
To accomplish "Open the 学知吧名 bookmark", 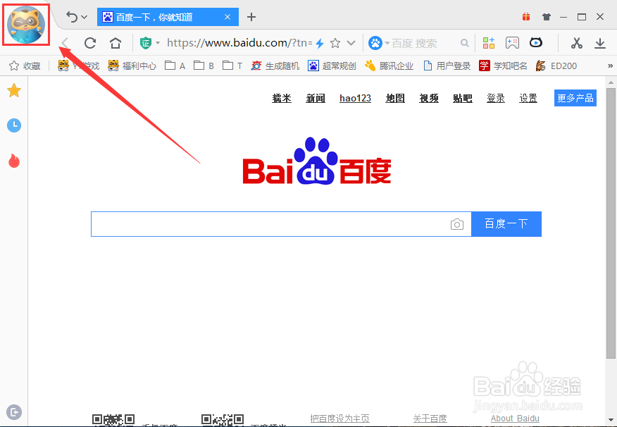I will click(x=504, y=66).
